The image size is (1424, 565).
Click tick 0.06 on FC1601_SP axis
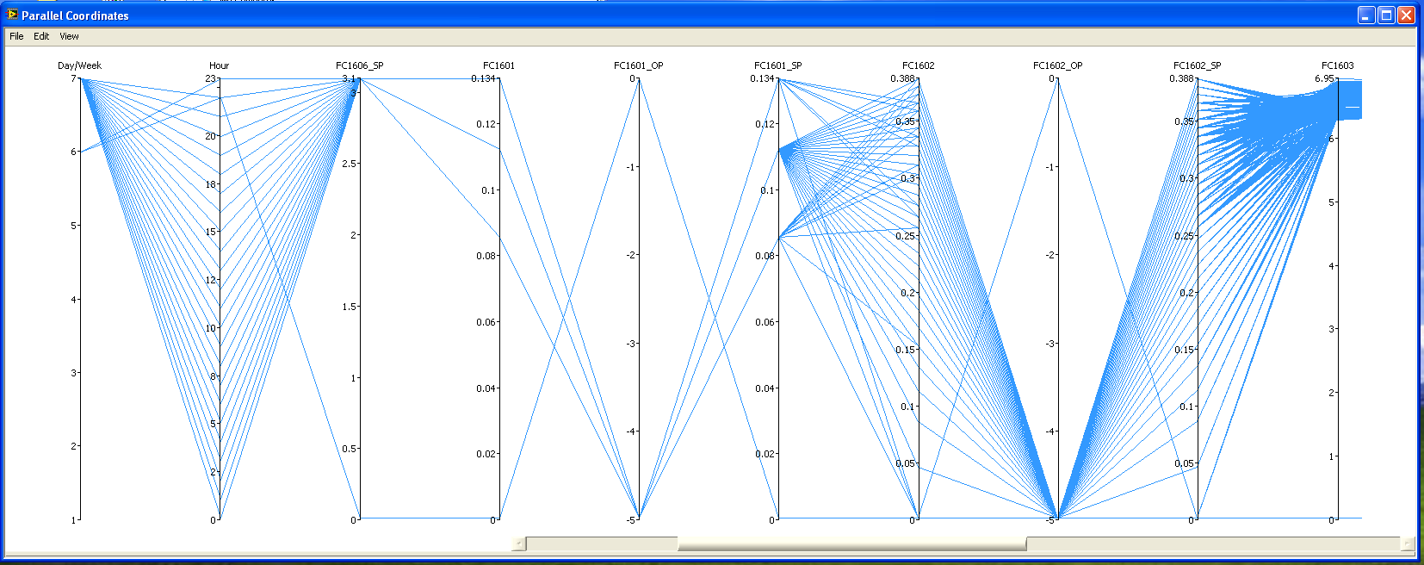point(765,322)
